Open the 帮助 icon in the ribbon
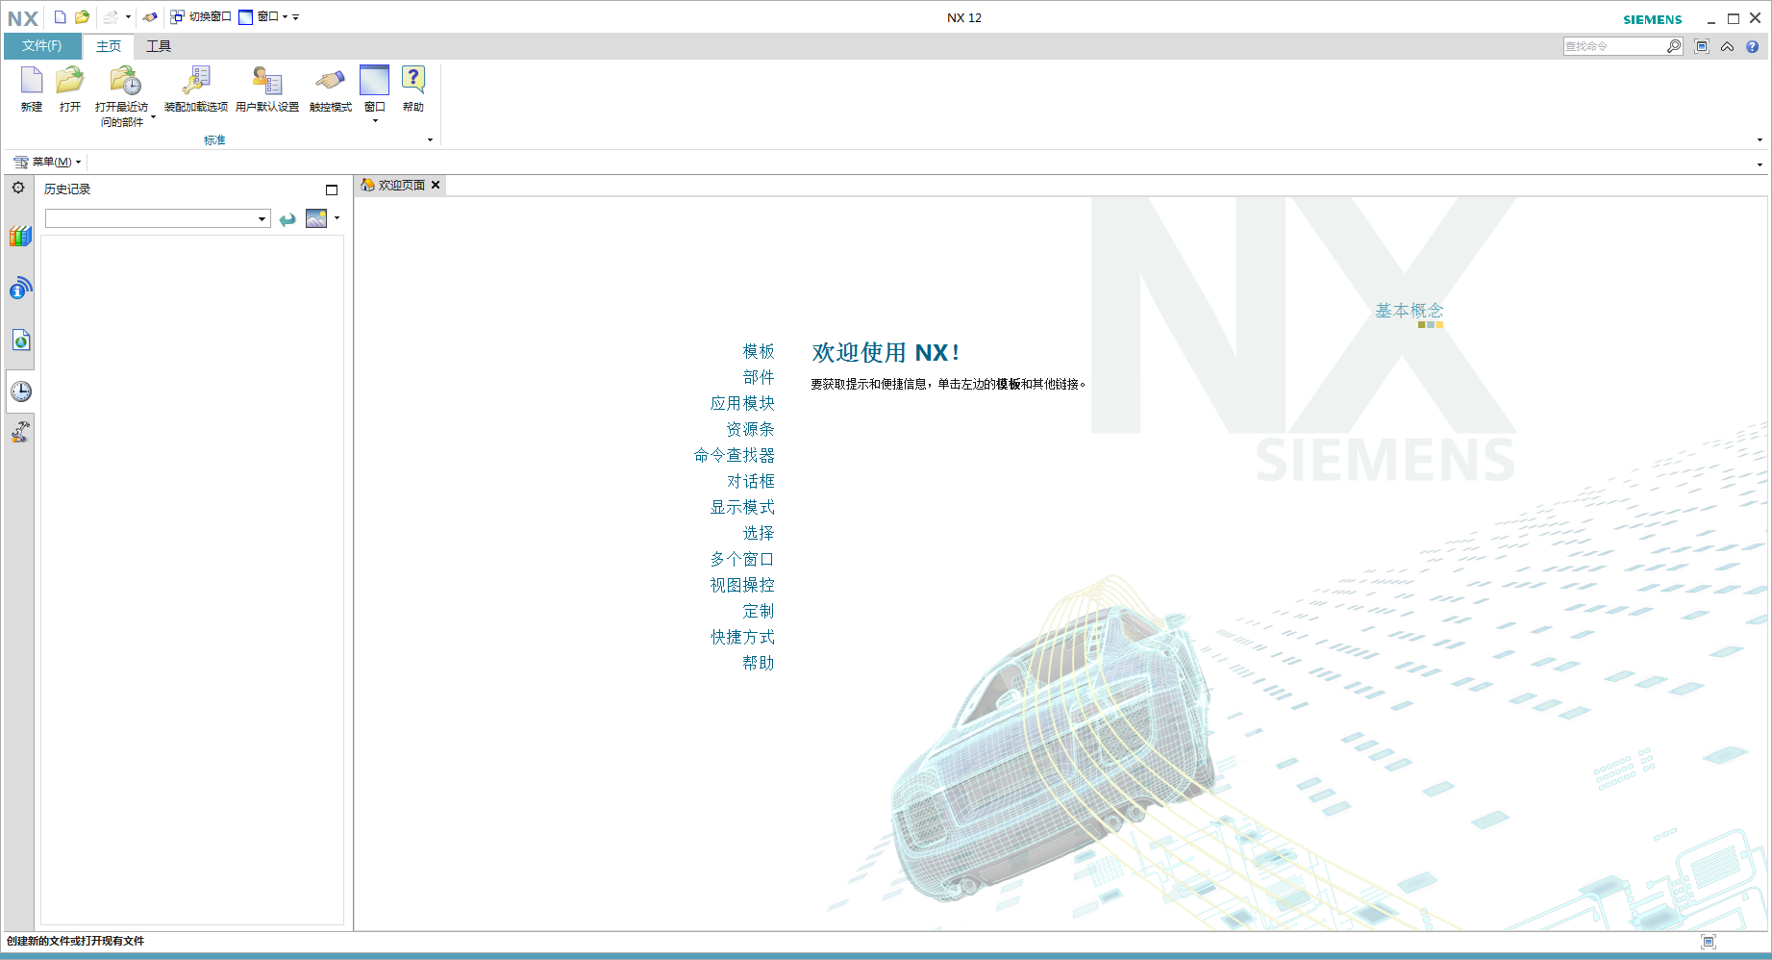This screenshot has width=1772, height=960. click(x=412, y=91)
